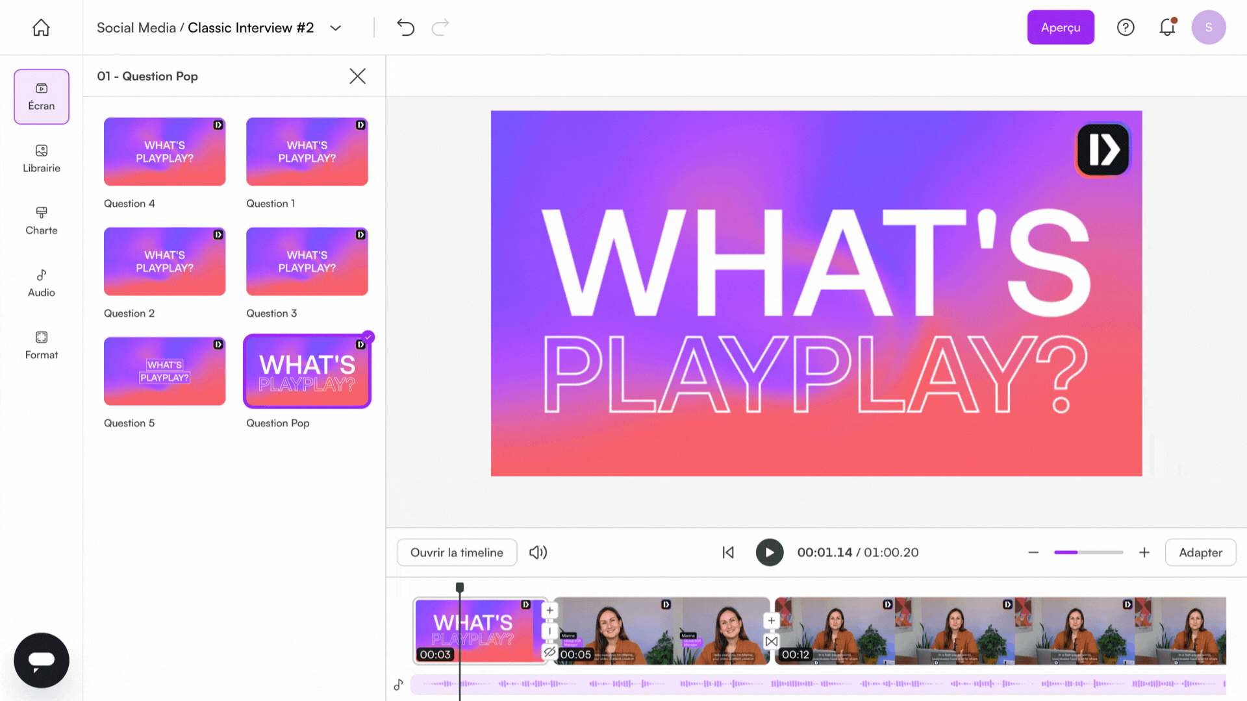Viewport: 1247px width, 701px height.
Task: Click the Aperçu preview button
Action: point(1060,27)
